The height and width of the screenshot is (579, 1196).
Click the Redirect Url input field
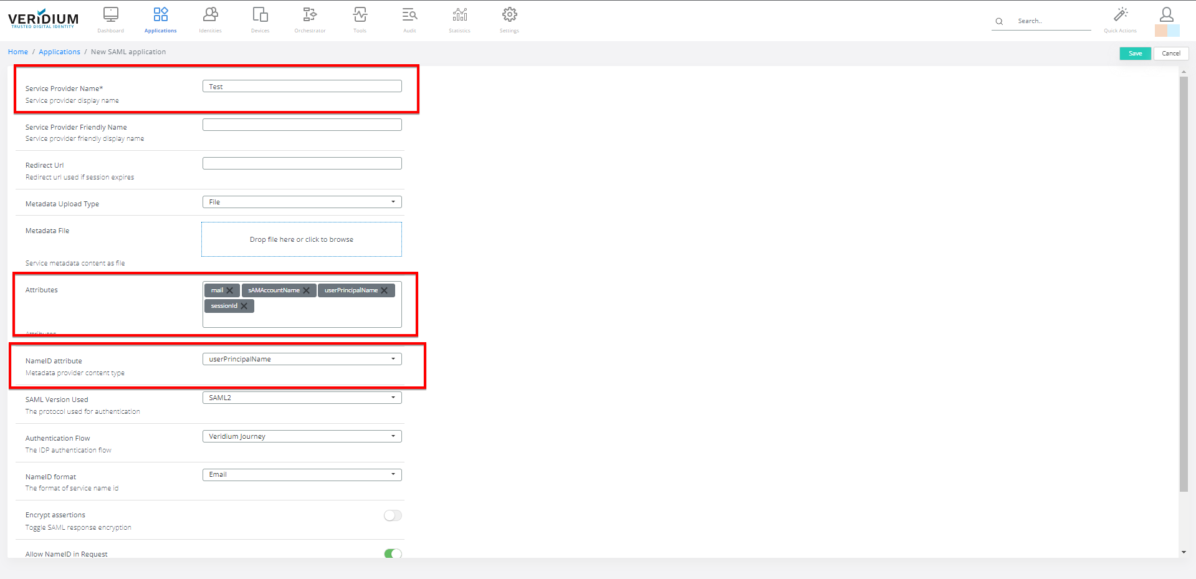pyautogui.click(x=302, y=163)
